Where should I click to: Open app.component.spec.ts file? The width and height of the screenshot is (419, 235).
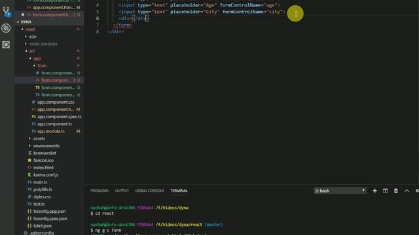[x=59, y=117]
